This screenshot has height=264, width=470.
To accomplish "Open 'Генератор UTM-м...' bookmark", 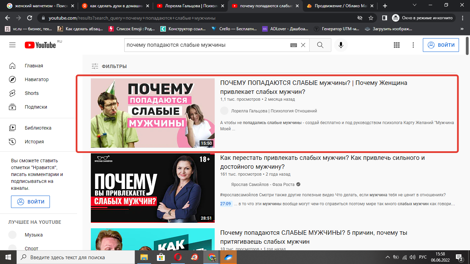I will [337, 29].
